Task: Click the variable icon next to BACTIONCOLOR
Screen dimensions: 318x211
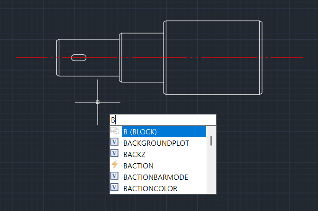Action: (114, 188)
